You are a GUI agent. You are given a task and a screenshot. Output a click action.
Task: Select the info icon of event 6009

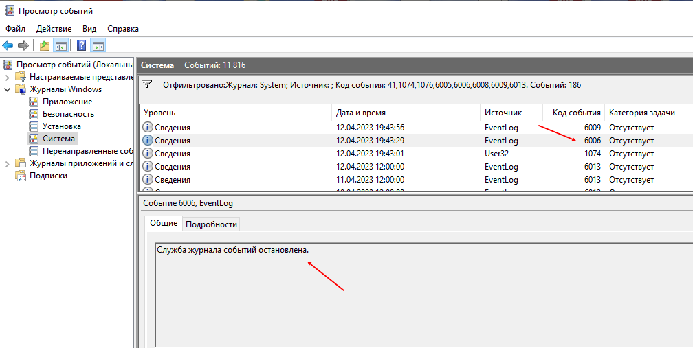tap(148, 128)
